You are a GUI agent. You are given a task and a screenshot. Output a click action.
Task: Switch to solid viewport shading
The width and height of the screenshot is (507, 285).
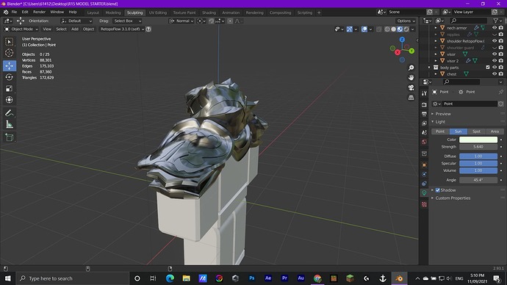coord(394,29)
